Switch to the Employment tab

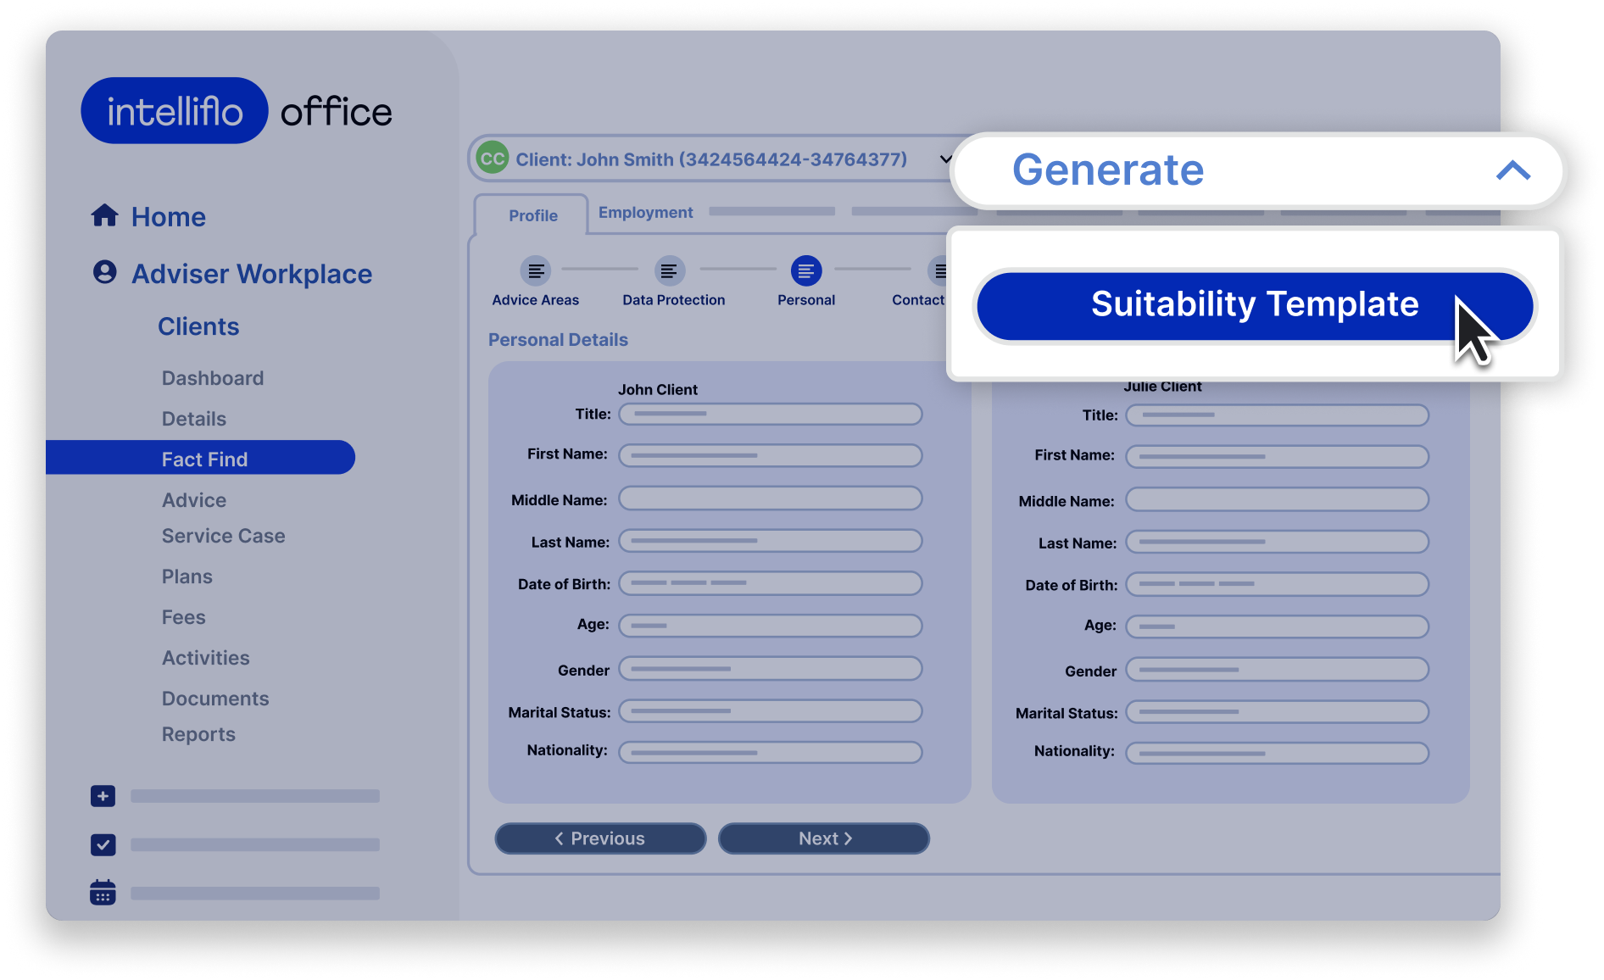645,212
